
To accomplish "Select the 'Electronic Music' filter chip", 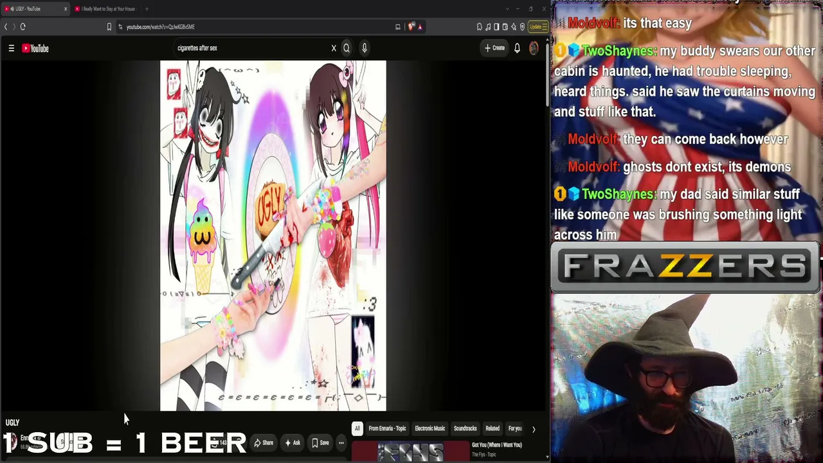I will (430, 429).
